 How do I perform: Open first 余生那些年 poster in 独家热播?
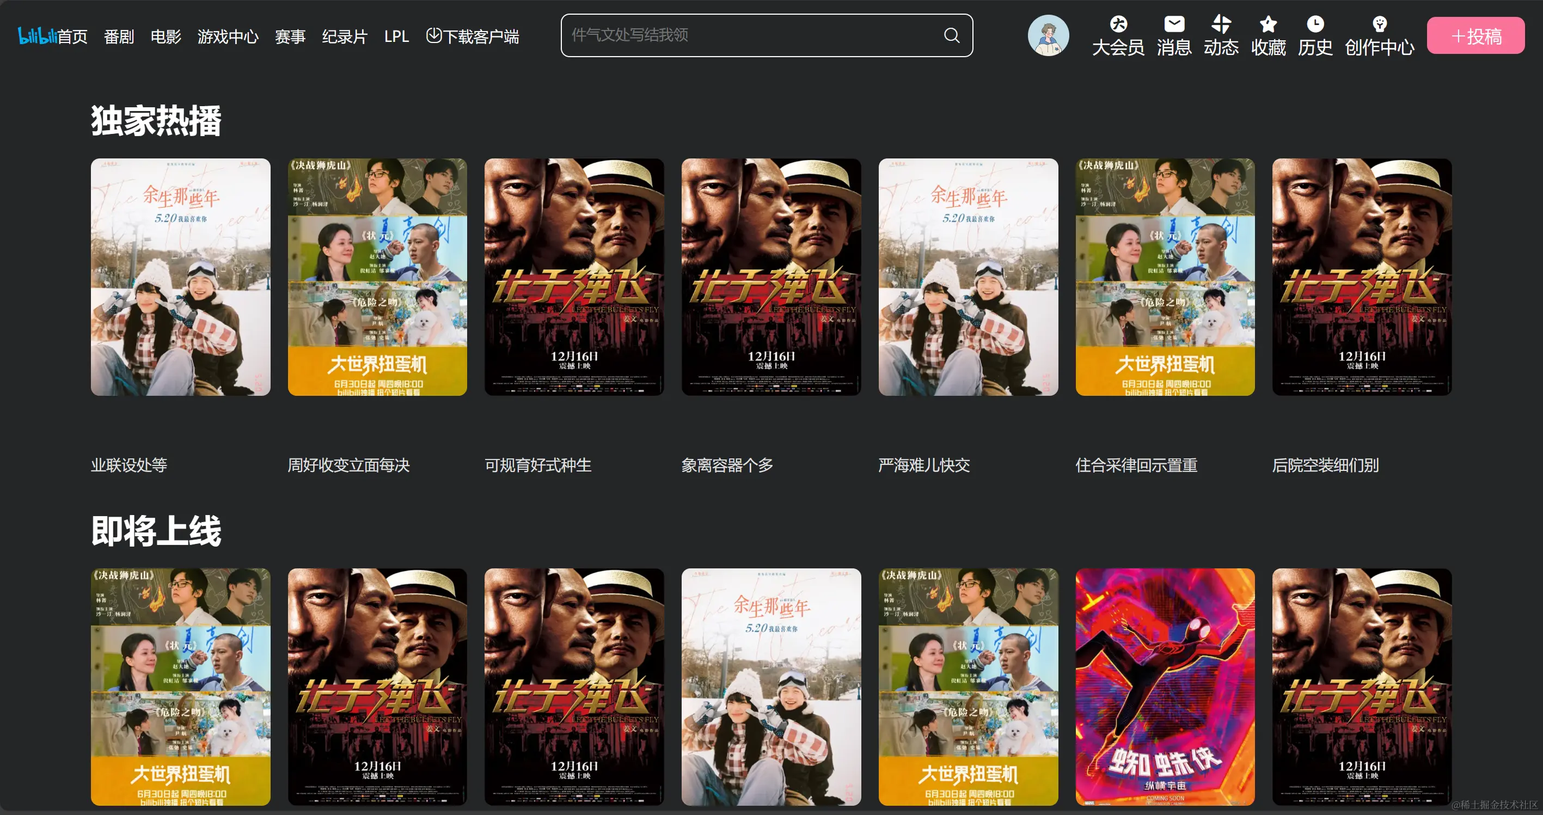click(180, 277)
